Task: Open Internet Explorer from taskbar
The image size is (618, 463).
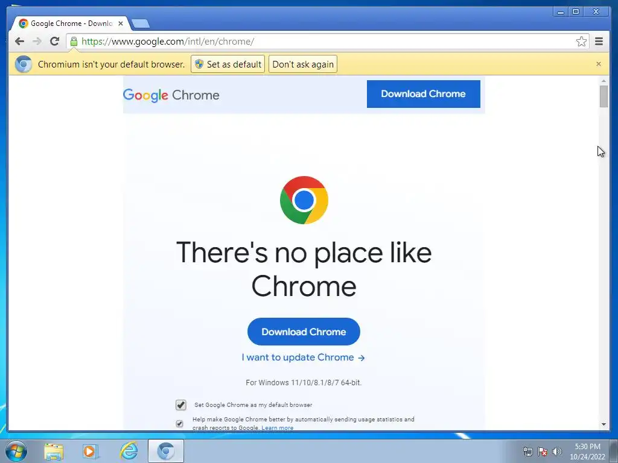Action: (x=129, y=451)
